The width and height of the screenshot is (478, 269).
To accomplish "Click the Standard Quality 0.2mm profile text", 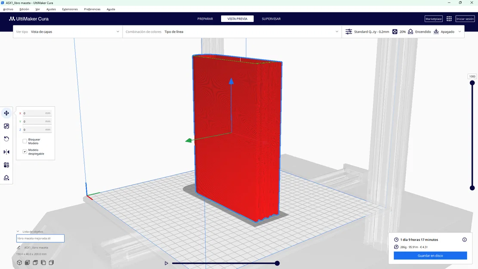I will click(x=372, y=32).
